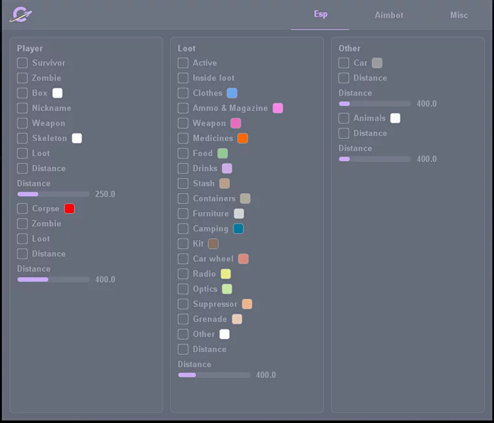Toggle the Nickname checkbox

coord(22,108)
